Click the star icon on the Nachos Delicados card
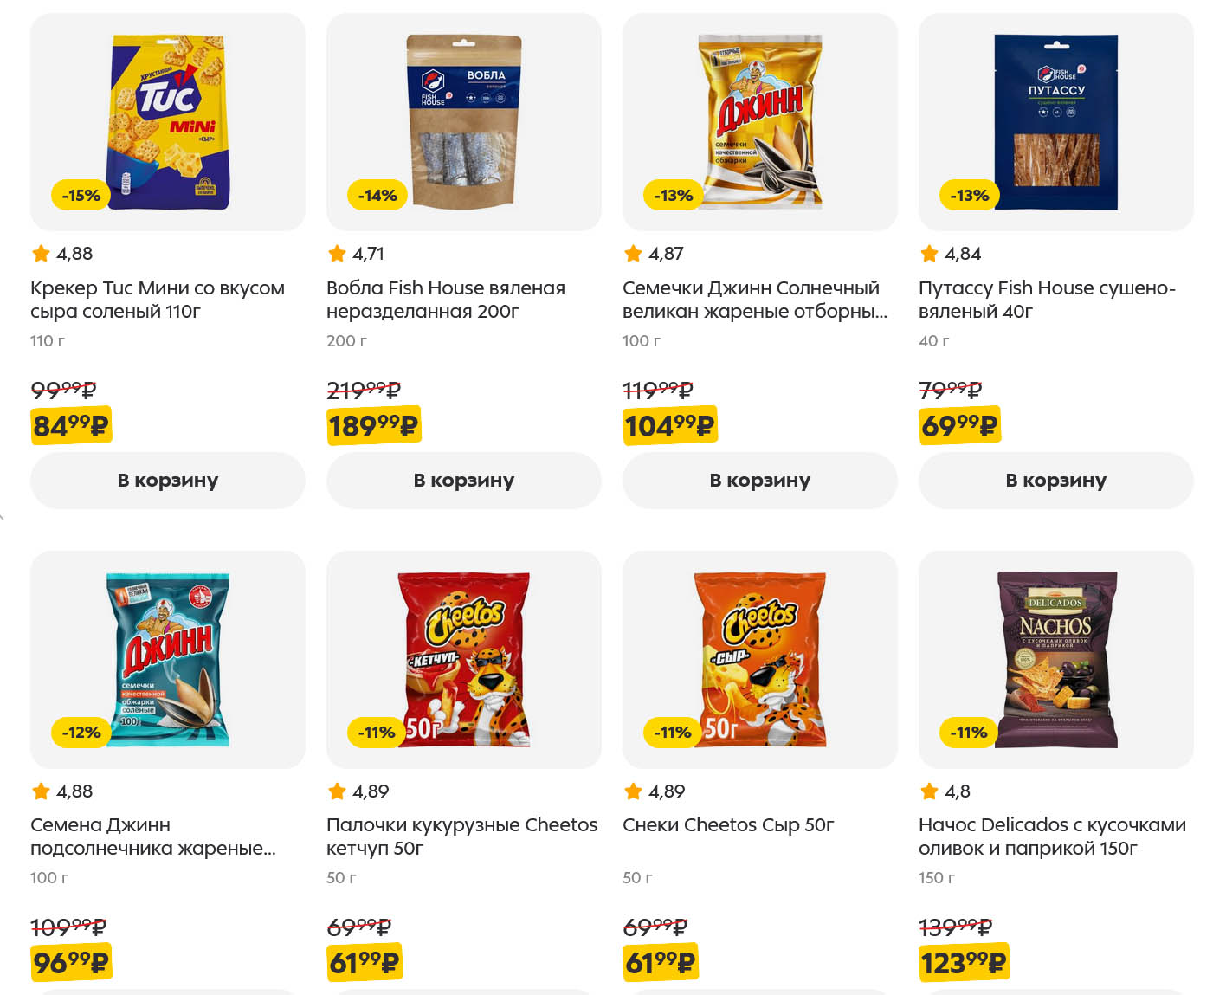 point(929,791)
